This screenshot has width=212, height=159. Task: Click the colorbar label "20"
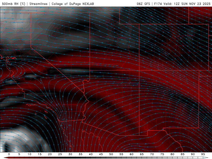pos(50,154)
